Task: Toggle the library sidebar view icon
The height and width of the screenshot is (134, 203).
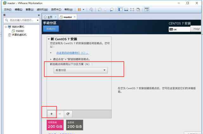Action: point(120,10)
